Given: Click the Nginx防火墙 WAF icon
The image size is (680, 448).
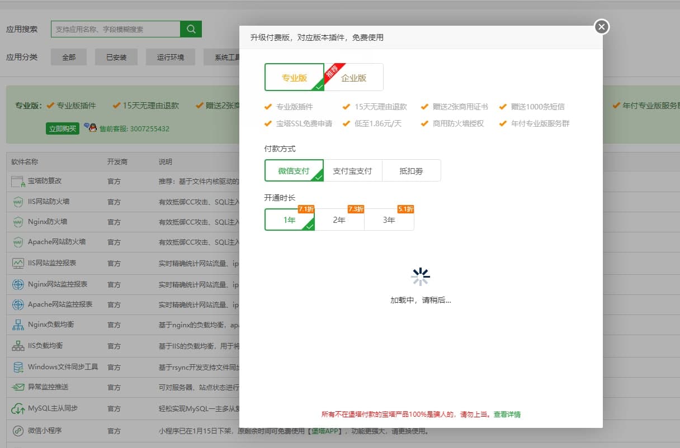Looking at the screenshot, I should click(18, 222).
